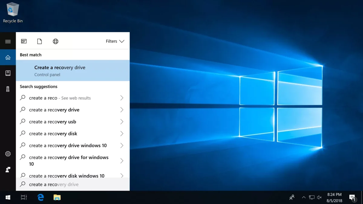Open the Home icon in sidebar
The width and height of the screenshot is (363, 204).
8,57
